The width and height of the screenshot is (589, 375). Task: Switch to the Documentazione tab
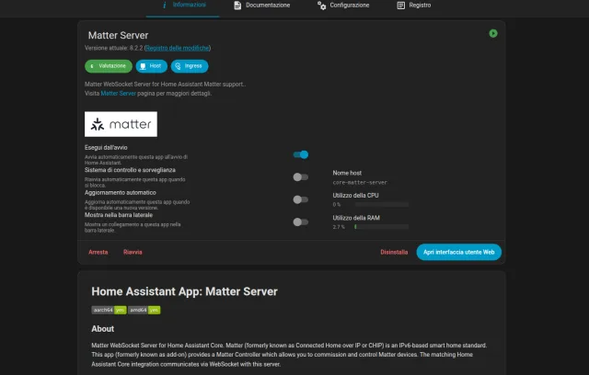coord(261,6)
